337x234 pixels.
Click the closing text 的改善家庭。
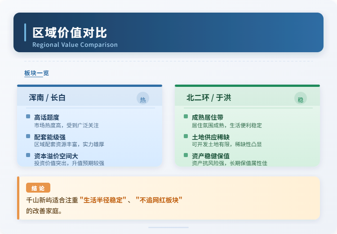(x=44, y=211)
